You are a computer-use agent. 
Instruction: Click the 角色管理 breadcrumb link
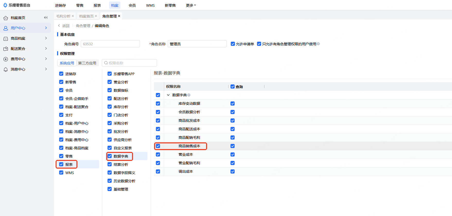(x=83, y=26)
